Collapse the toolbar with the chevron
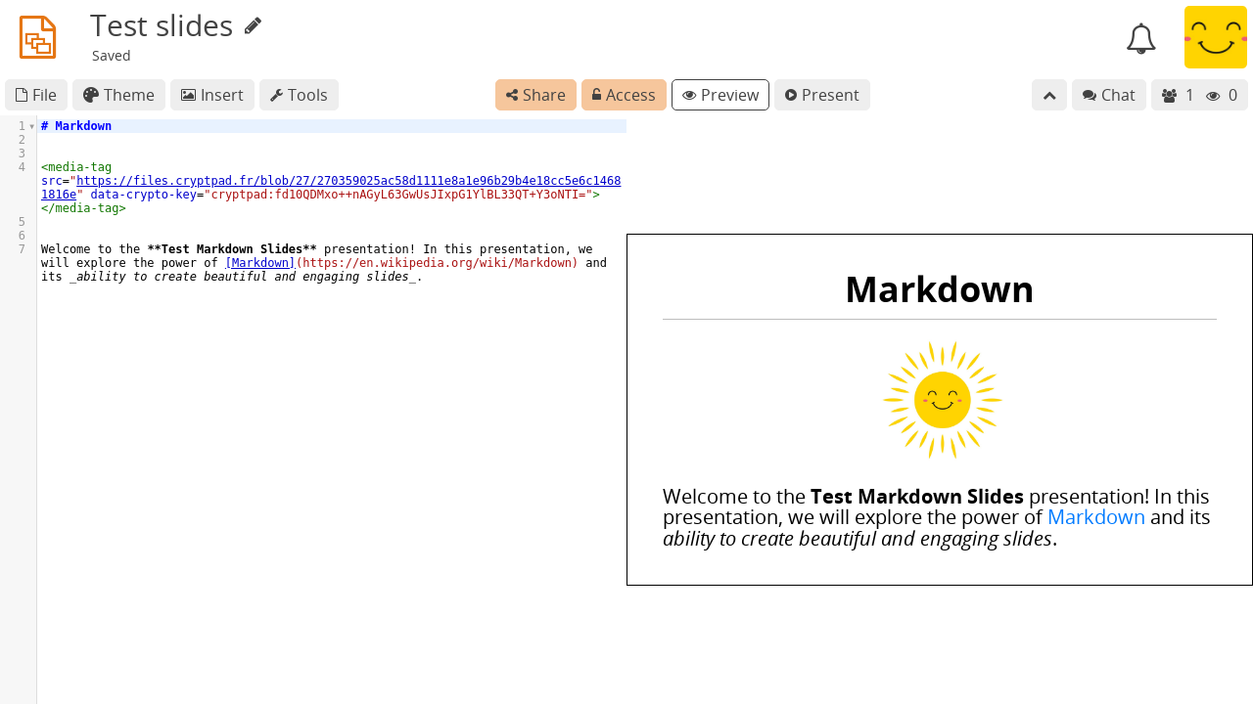This screenshot has height=704, width=1253. 1049,95
